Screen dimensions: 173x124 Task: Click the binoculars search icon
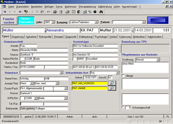pyautogui.click(x=101, y=12)
